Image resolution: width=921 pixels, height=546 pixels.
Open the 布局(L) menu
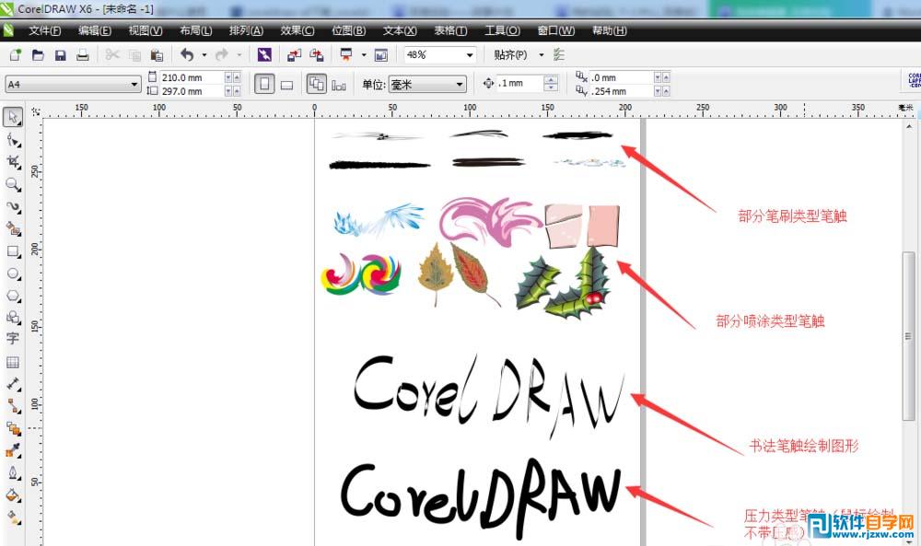pyautogui.click(x=195, y=30)
